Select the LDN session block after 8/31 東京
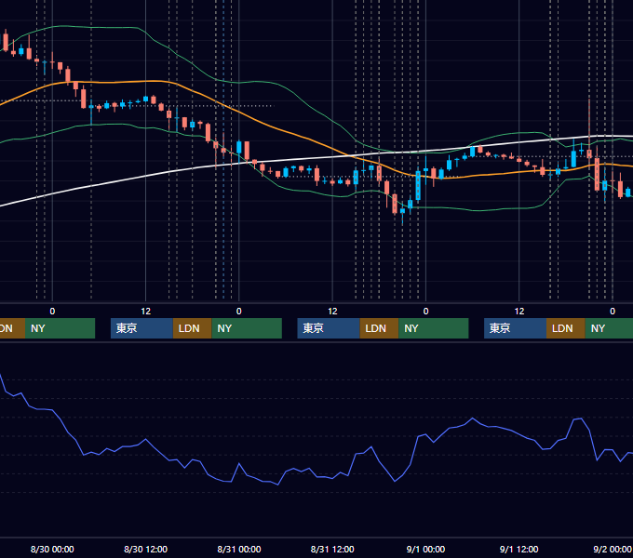This screenshot has height=558, width=633. [379, 328]
